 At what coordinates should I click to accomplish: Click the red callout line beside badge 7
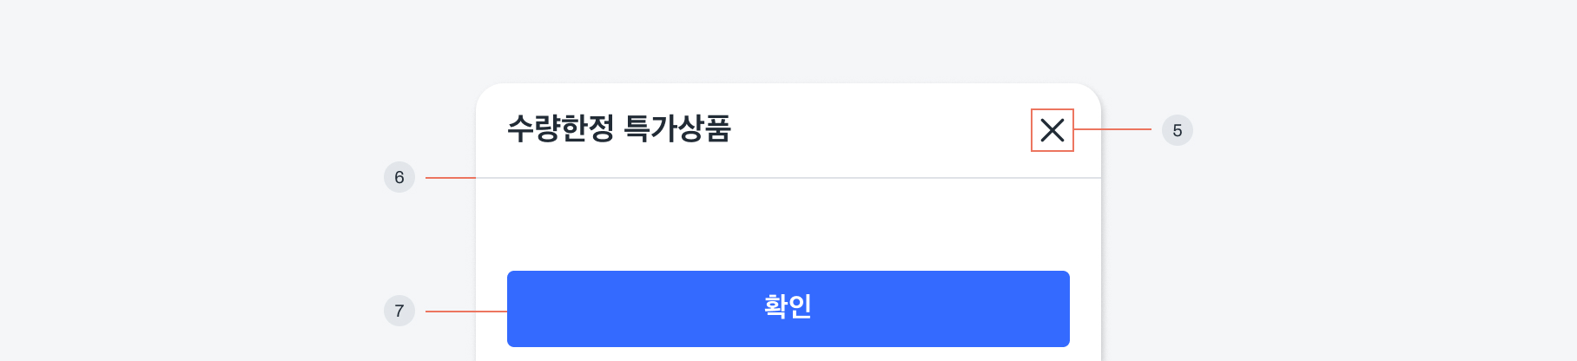click(x=465, y=311)
